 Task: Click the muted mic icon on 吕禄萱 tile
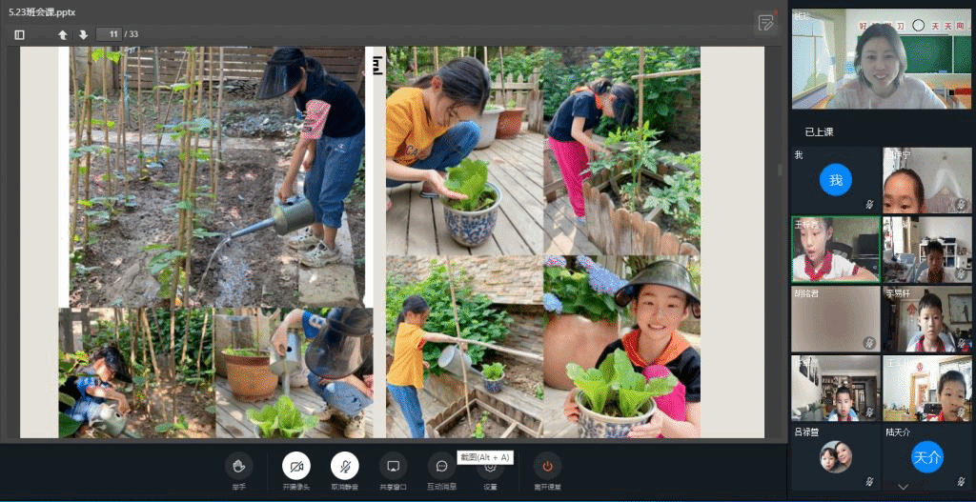coord(869,481)
